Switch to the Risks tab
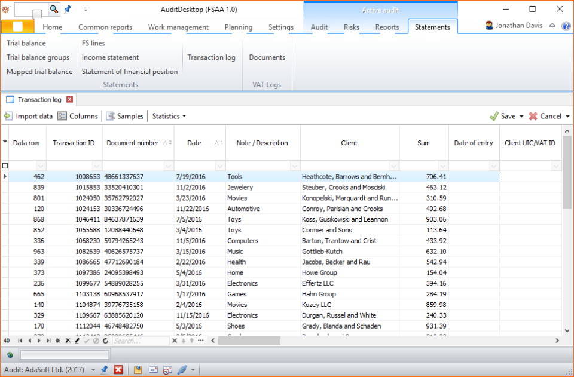Viewport: 574px width, 377px height. point(352,27)
